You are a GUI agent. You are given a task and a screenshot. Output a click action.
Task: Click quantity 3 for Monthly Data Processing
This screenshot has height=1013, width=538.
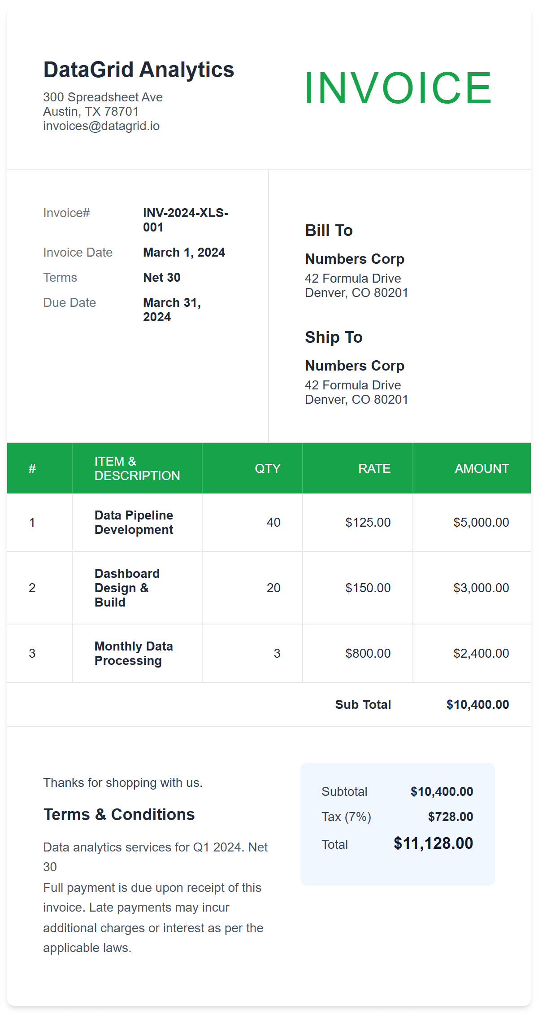(277, 653)
